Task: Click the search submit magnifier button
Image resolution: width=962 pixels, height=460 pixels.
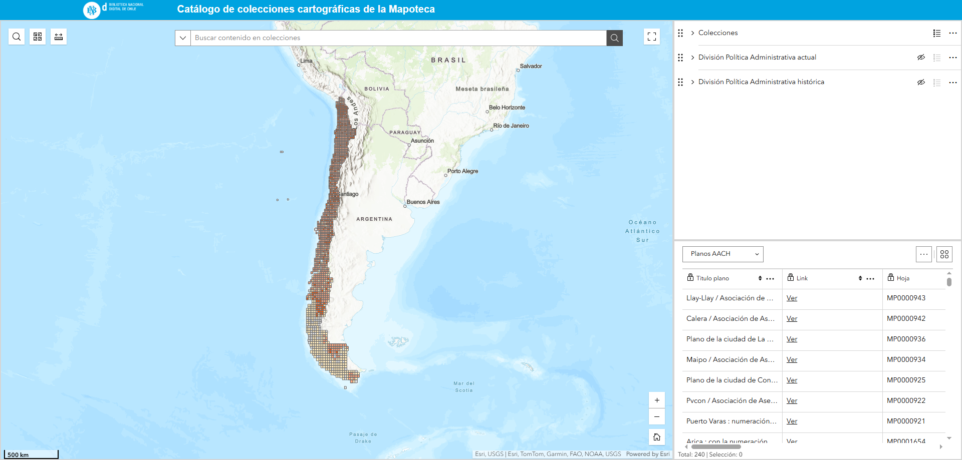Action: pyautogui.click(x=614, y=38)
